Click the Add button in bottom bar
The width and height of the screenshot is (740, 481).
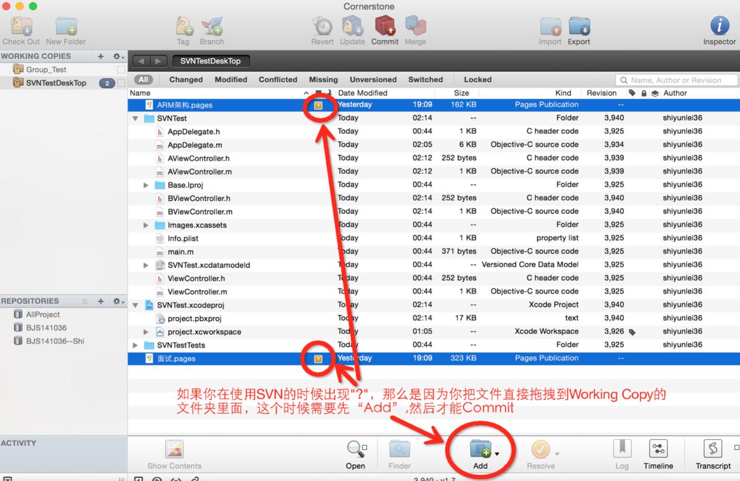point(480,451)
